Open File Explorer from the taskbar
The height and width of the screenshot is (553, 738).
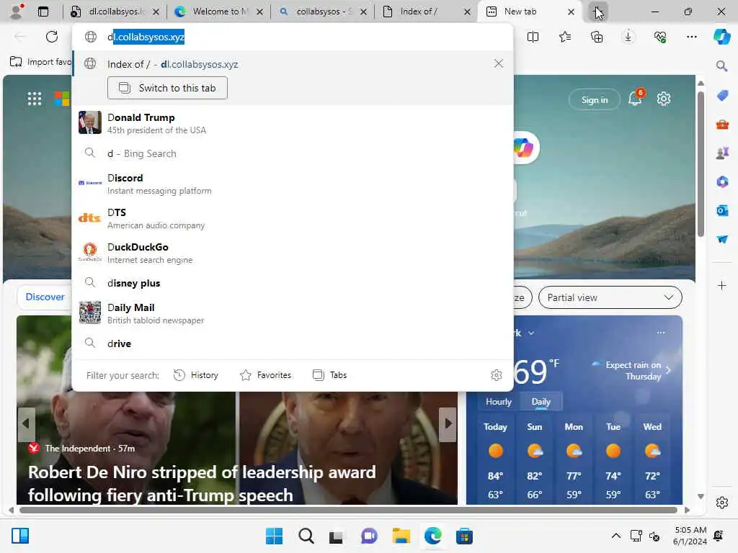click(401, 536)
